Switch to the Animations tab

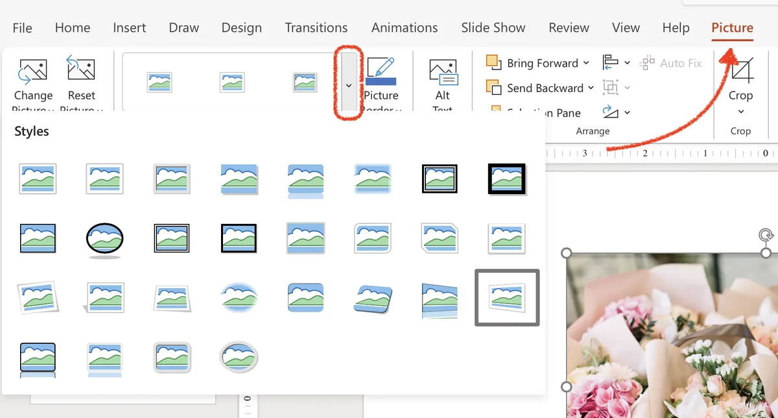[405, 28]
